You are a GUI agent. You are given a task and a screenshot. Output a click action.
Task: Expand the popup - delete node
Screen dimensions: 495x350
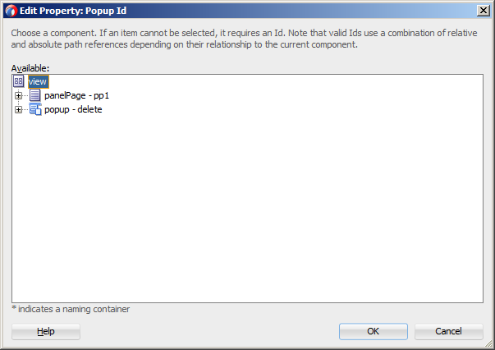click(x=18, y=109)
